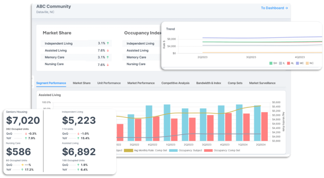324x178 pixels.
Task: Select Independent Living in Occupancy Index
Action: [140, 43]
